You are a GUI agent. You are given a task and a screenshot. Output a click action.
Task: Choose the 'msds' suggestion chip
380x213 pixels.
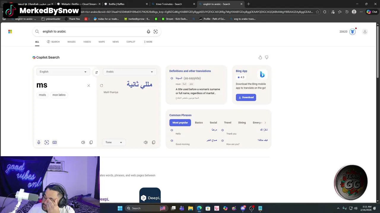point(42,95)
